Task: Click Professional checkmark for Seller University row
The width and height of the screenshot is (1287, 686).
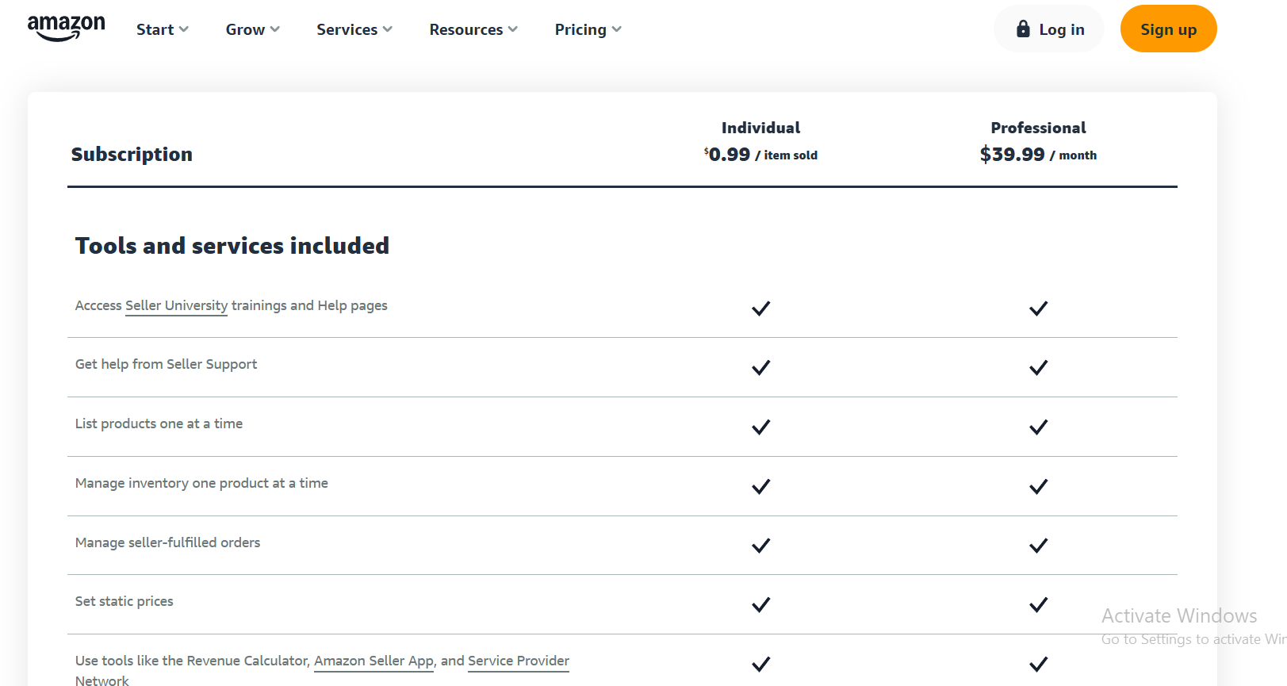Action: pos(1039,309)
